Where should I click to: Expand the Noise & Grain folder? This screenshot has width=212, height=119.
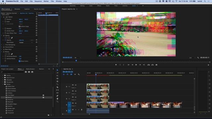point(3,78)
